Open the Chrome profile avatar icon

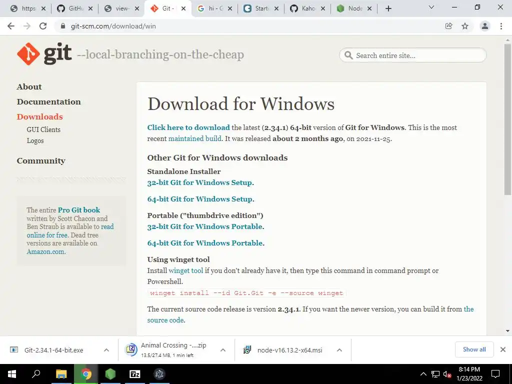pos(485,26)
